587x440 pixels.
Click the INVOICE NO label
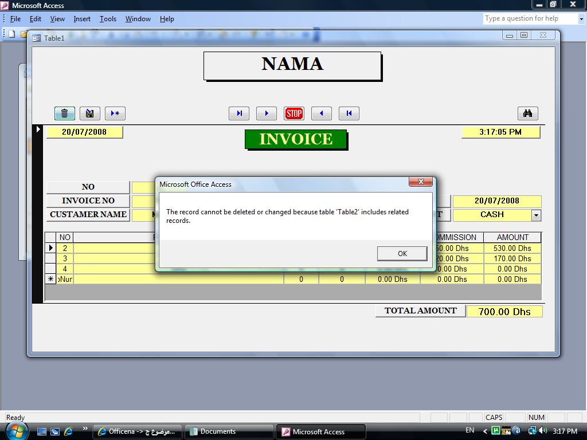click(88, 201)
